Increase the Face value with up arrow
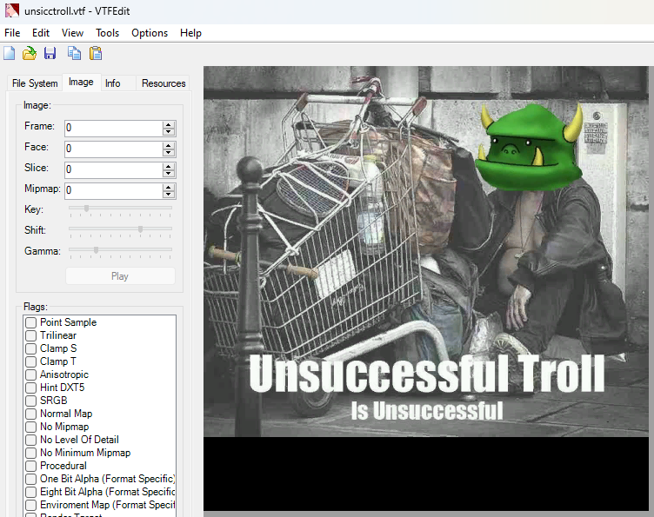The height and width of the screenshot is (517, 654). point(169,145)
